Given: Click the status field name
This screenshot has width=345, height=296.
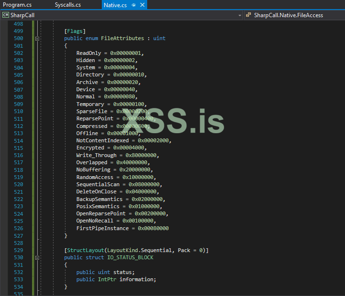Looking at the screenshot, I should (122, 272).
